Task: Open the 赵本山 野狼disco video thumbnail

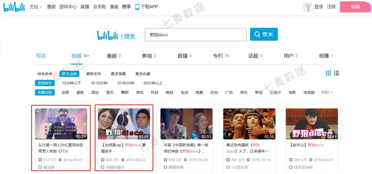Action: click(312, 124)
